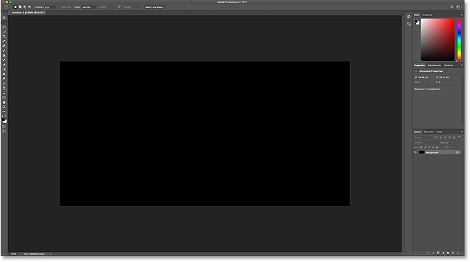Viewport: 470px width, 262px height.
Task: Select the Move tool
Action: click(x=4, y=18)
